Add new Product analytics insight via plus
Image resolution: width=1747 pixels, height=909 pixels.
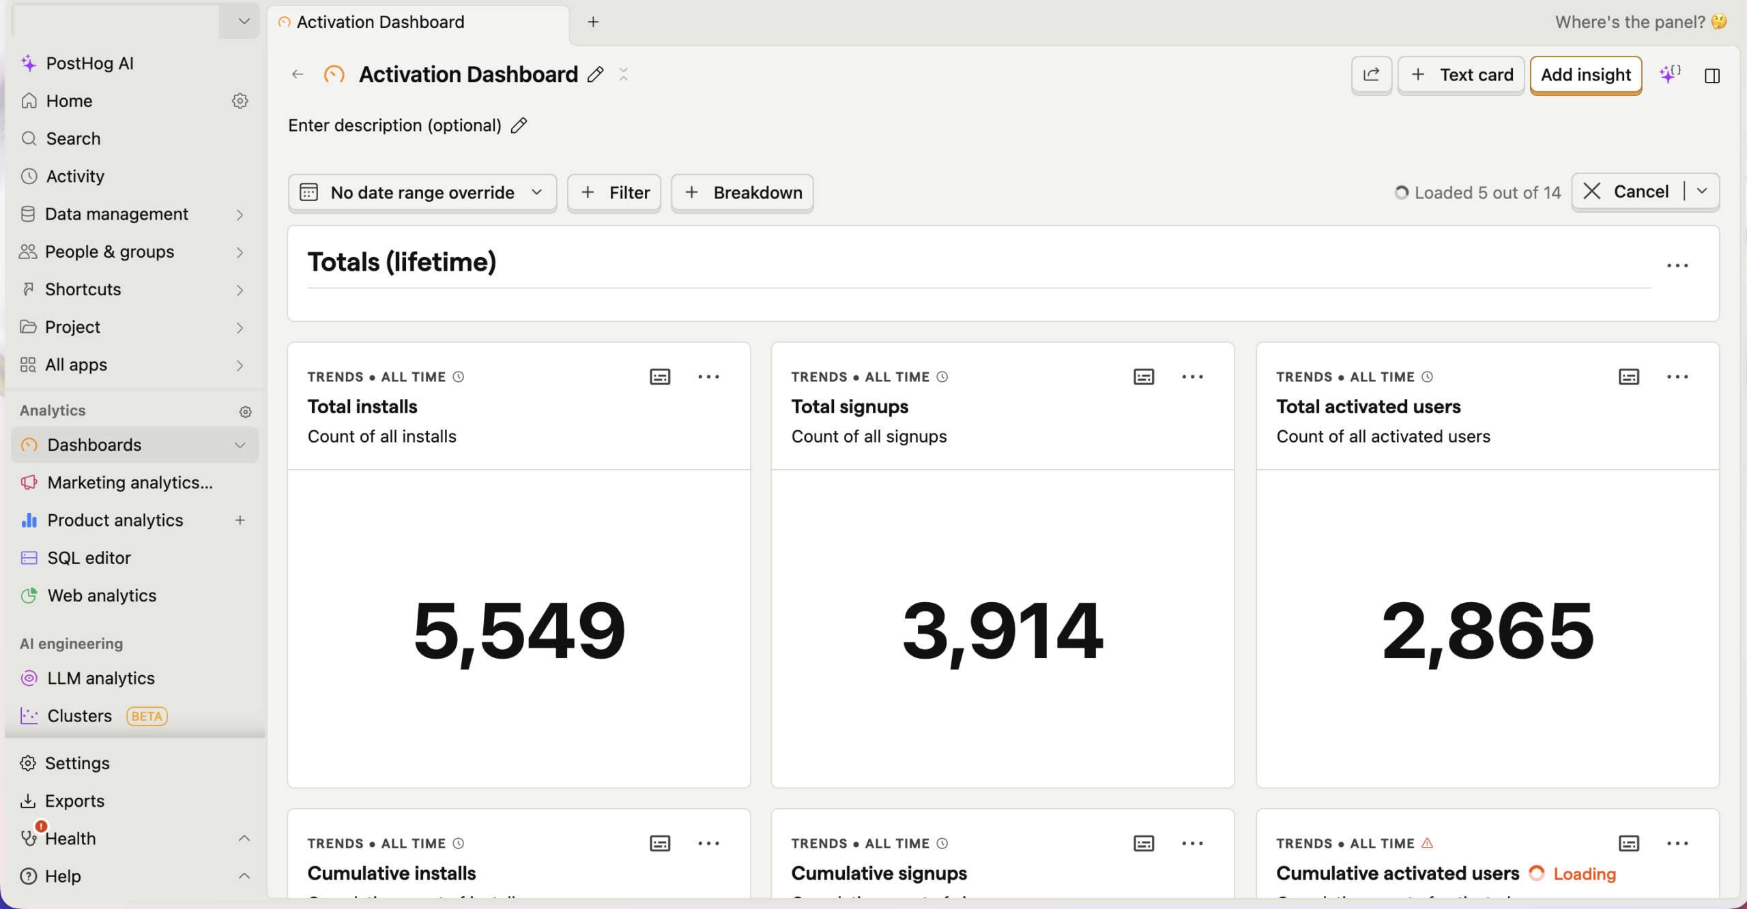click(240, 520)
